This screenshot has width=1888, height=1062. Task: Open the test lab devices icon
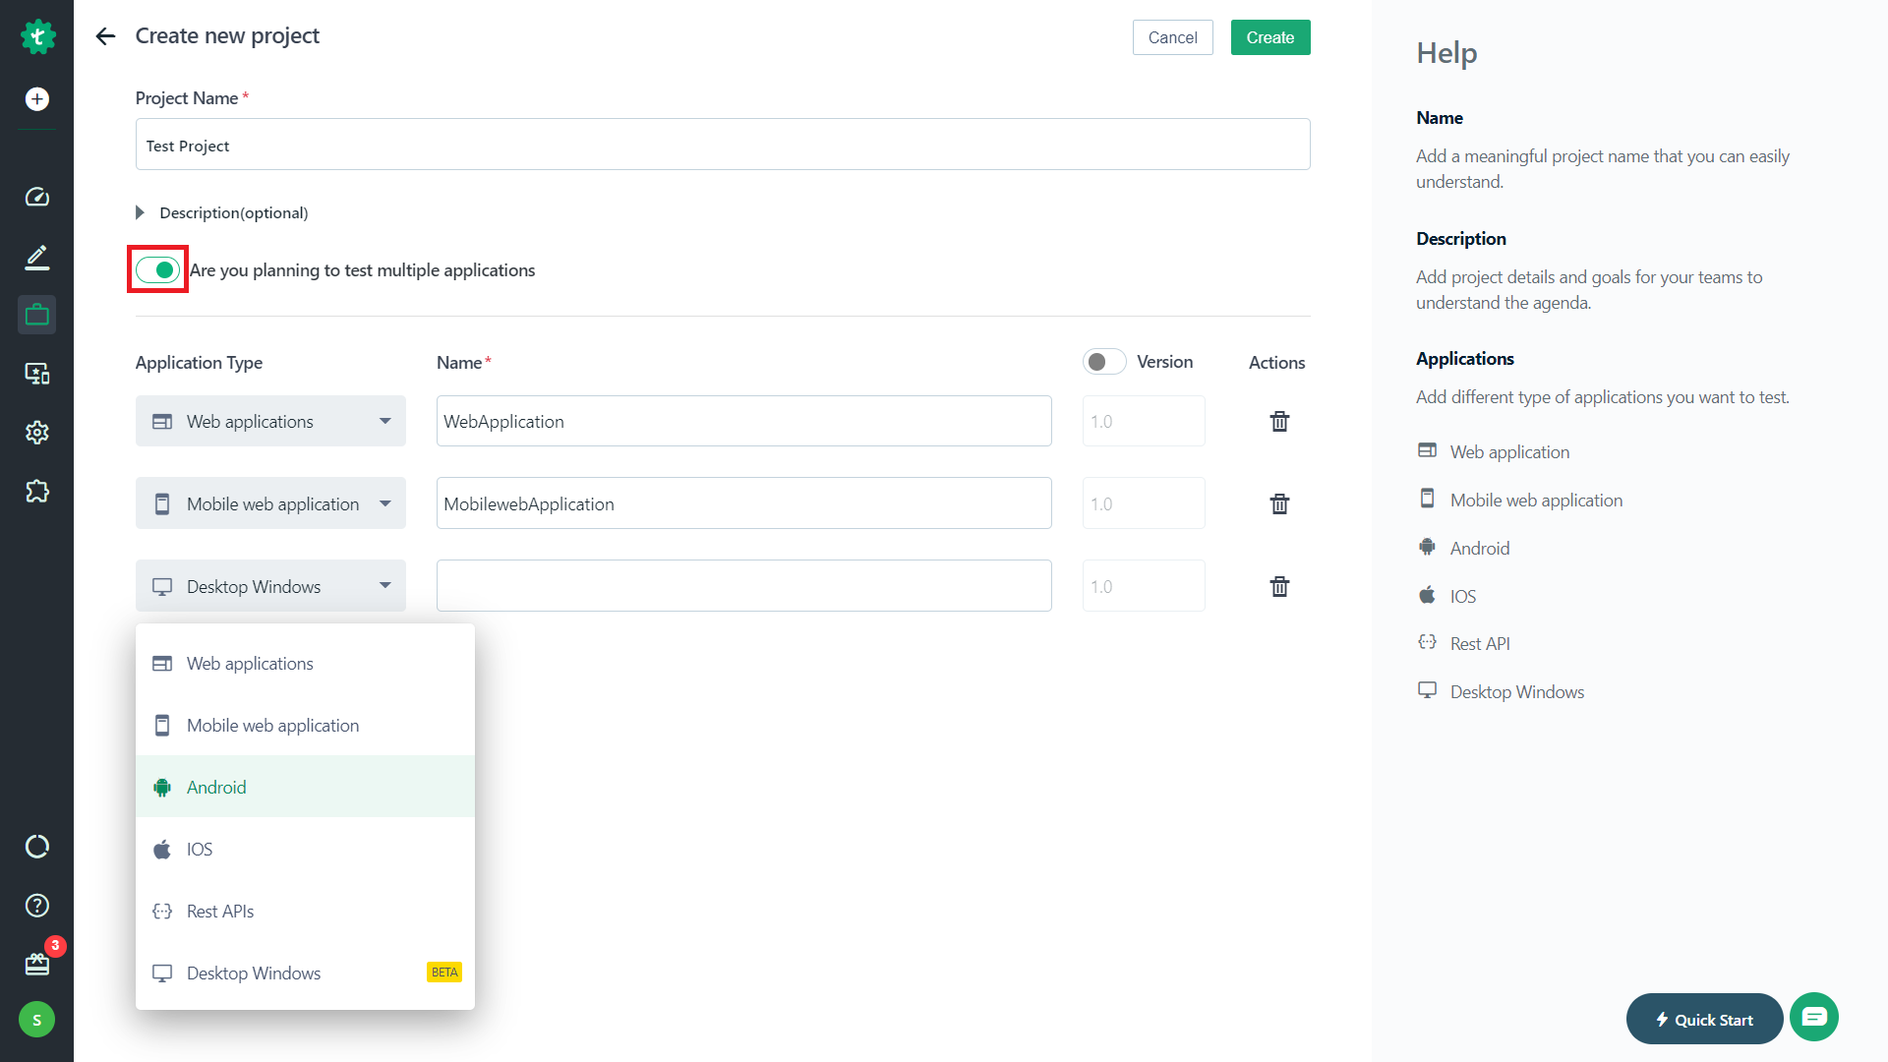(37, 374)
